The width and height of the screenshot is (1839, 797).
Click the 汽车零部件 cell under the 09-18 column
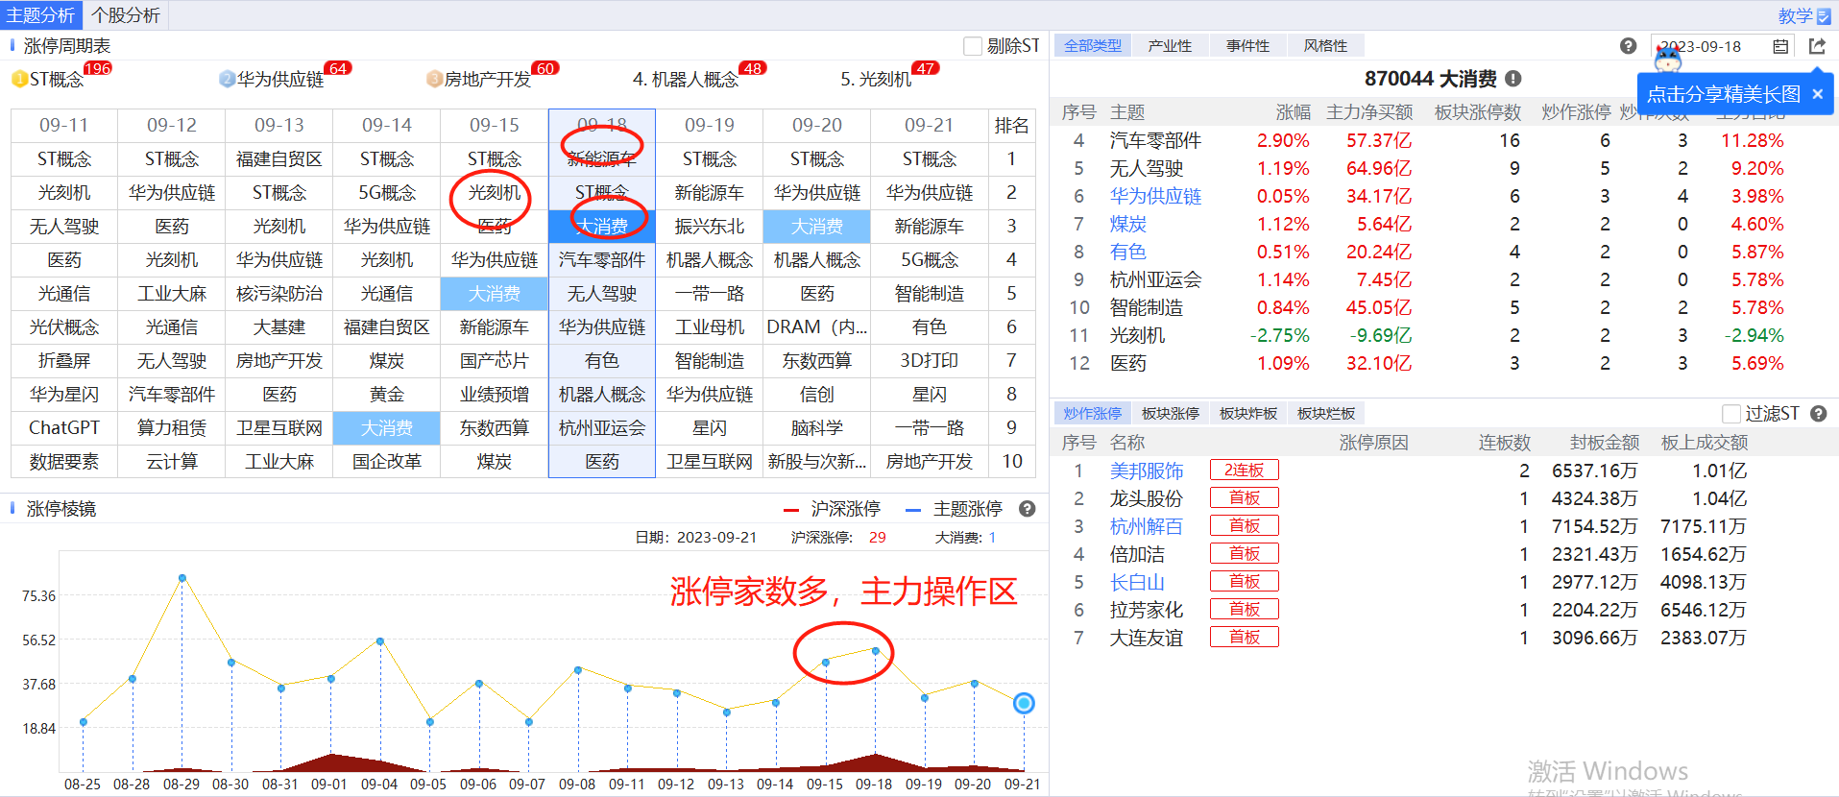click(602, 260)
